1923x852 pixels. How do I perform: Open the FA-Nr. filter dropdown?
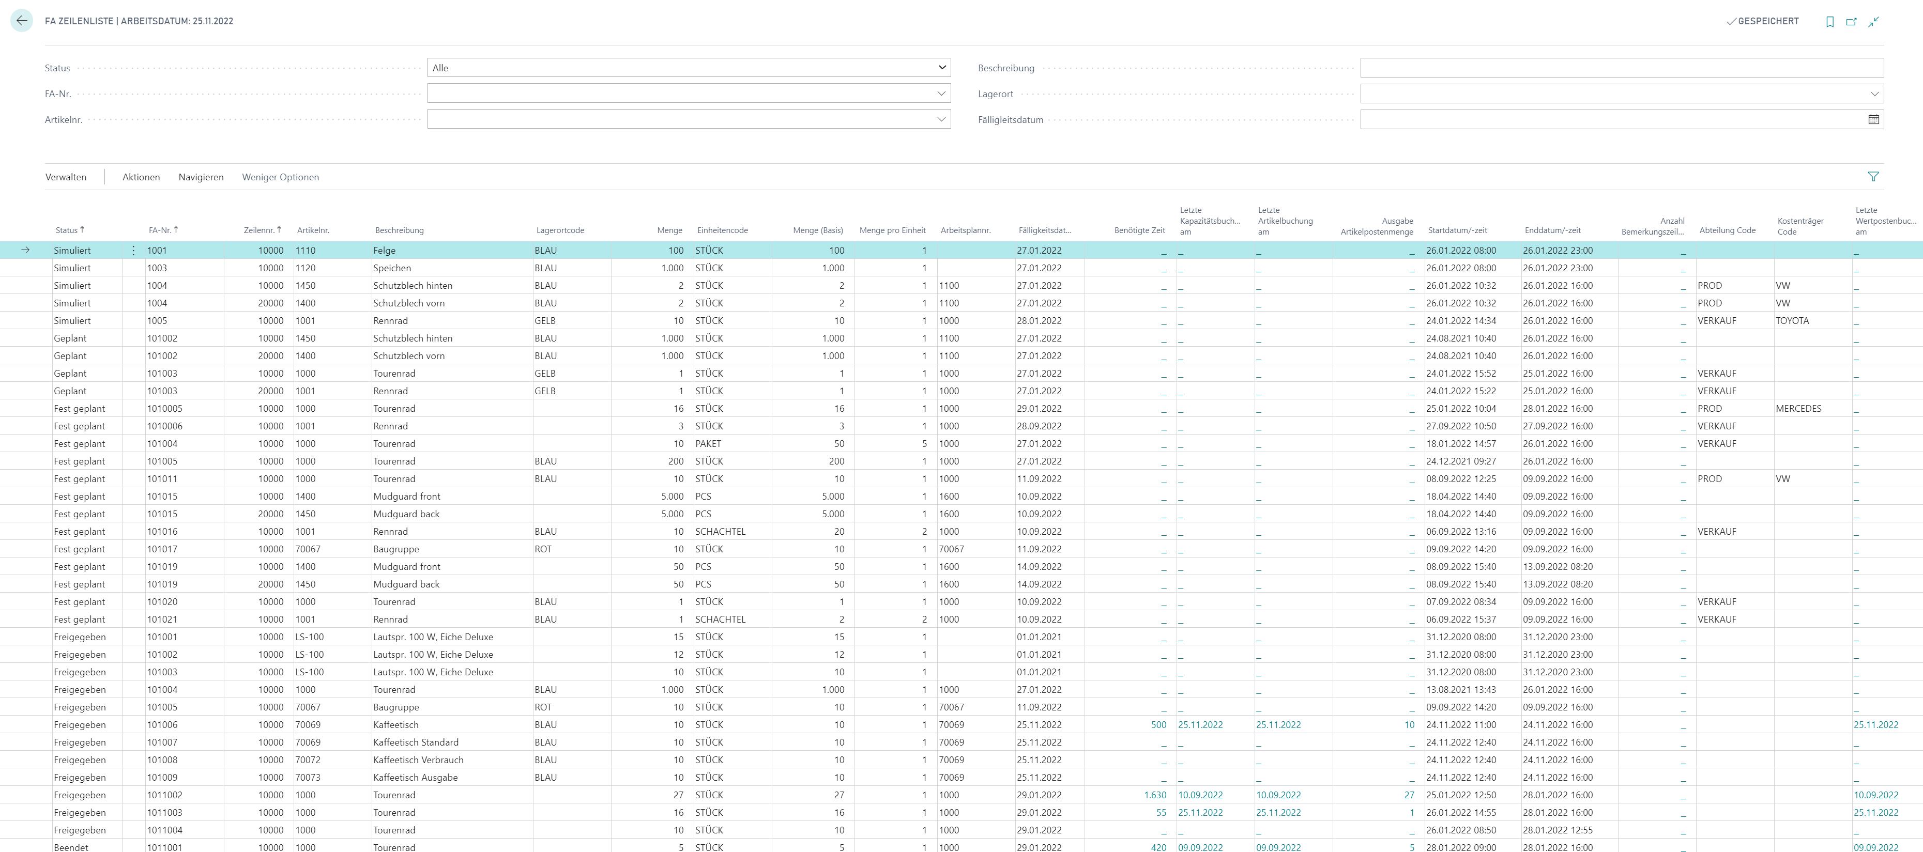click(x=941, y=93)
